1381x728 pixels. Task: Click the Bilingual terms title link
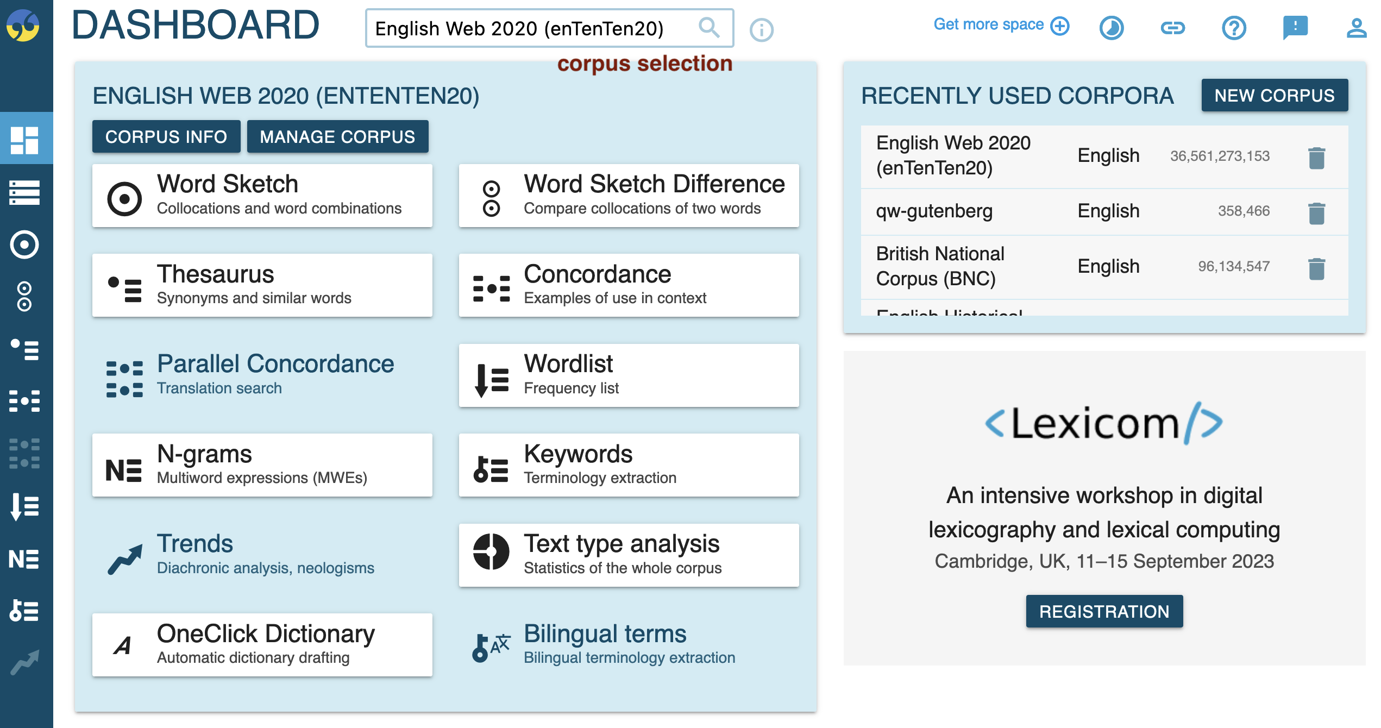point(605,633)
